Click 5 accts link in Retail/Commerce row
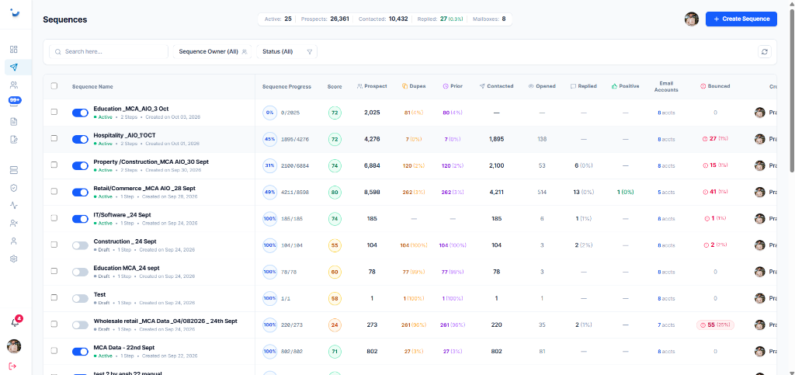795x375 pixels. click(666, 192)
